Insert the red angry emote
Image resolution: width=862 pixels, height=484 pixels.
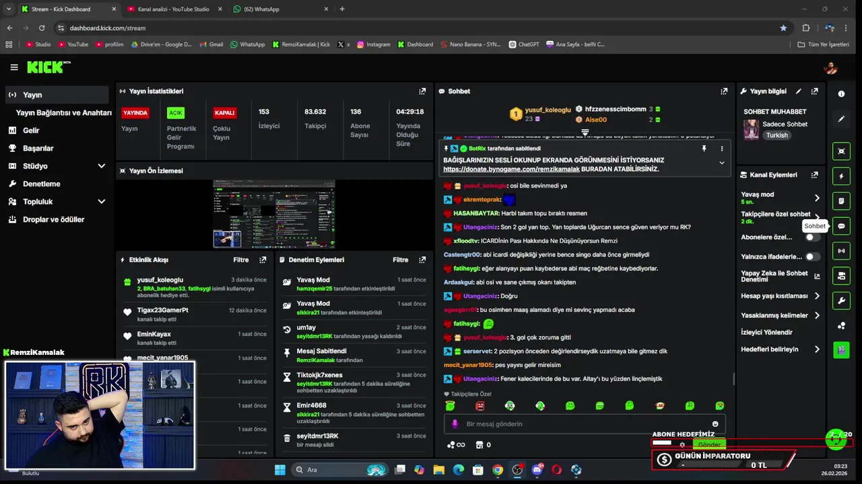pyautogui.click(x=480, y=406)
